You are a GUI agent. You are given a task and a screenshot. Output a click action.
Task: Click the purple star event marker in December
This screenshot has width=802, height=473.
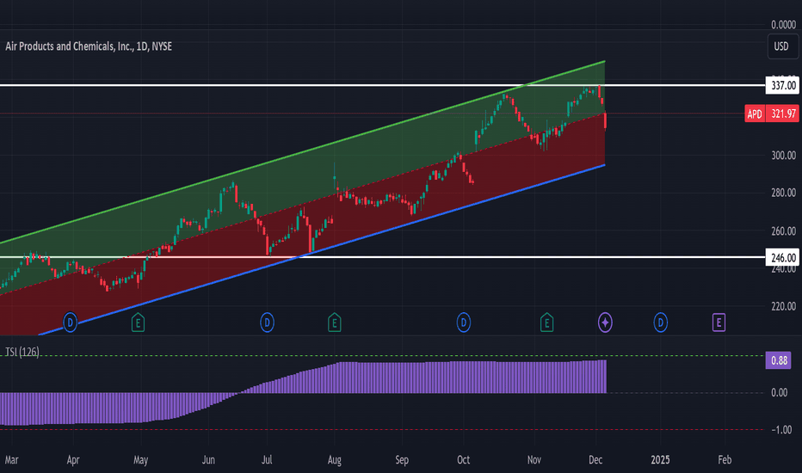pos(605,322)
